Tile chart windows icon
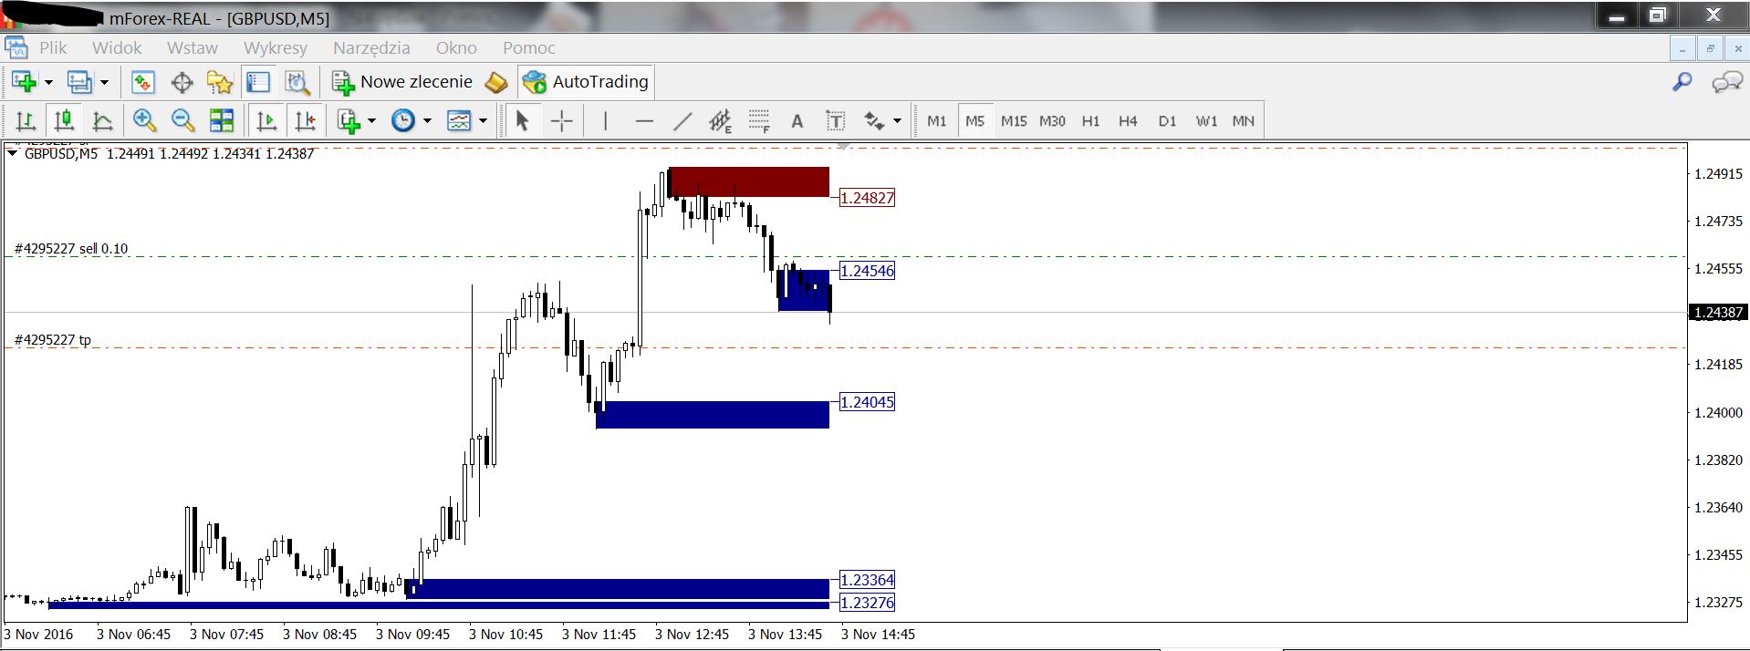The width and height of the screenshot is (1750, 651). point(222,120)
